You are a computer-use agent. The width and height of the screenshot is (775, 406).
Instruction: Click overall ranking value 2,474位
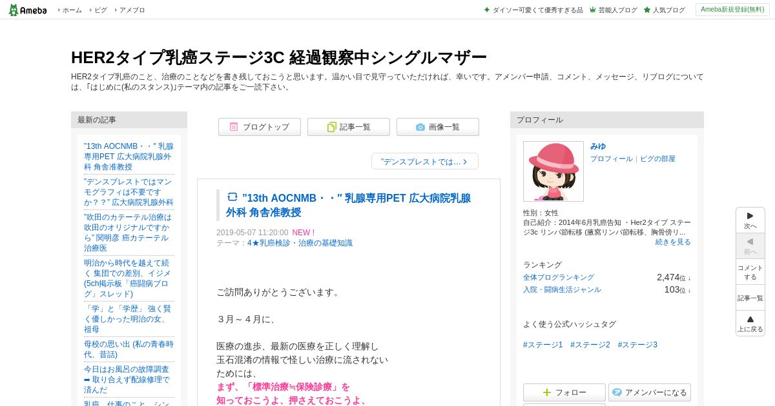674,277
